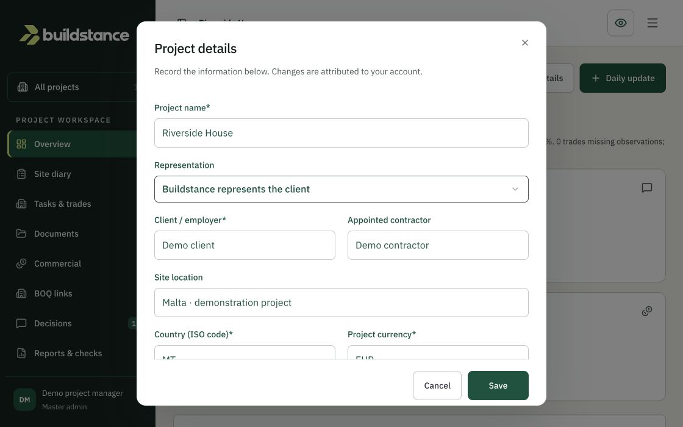Click the Site diary clipboard icon
This screenshot has width=683, height=427.
point(21,174)
